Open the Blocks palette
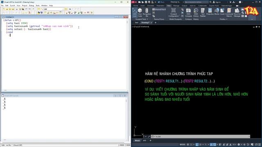The height and width of the screenshot is (147, 262). tap(217, 12)
